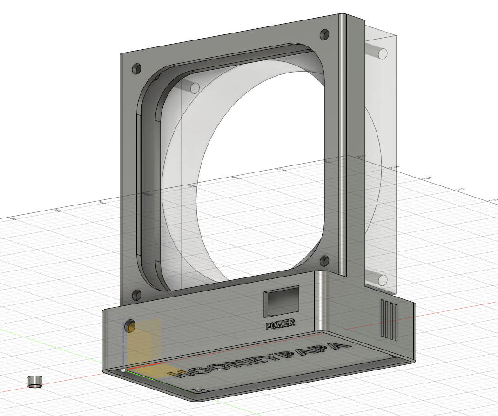Screen dimensions: 498x416
Task: Select the embossed POWER text on the base
Action: click(x=280, y=324)
